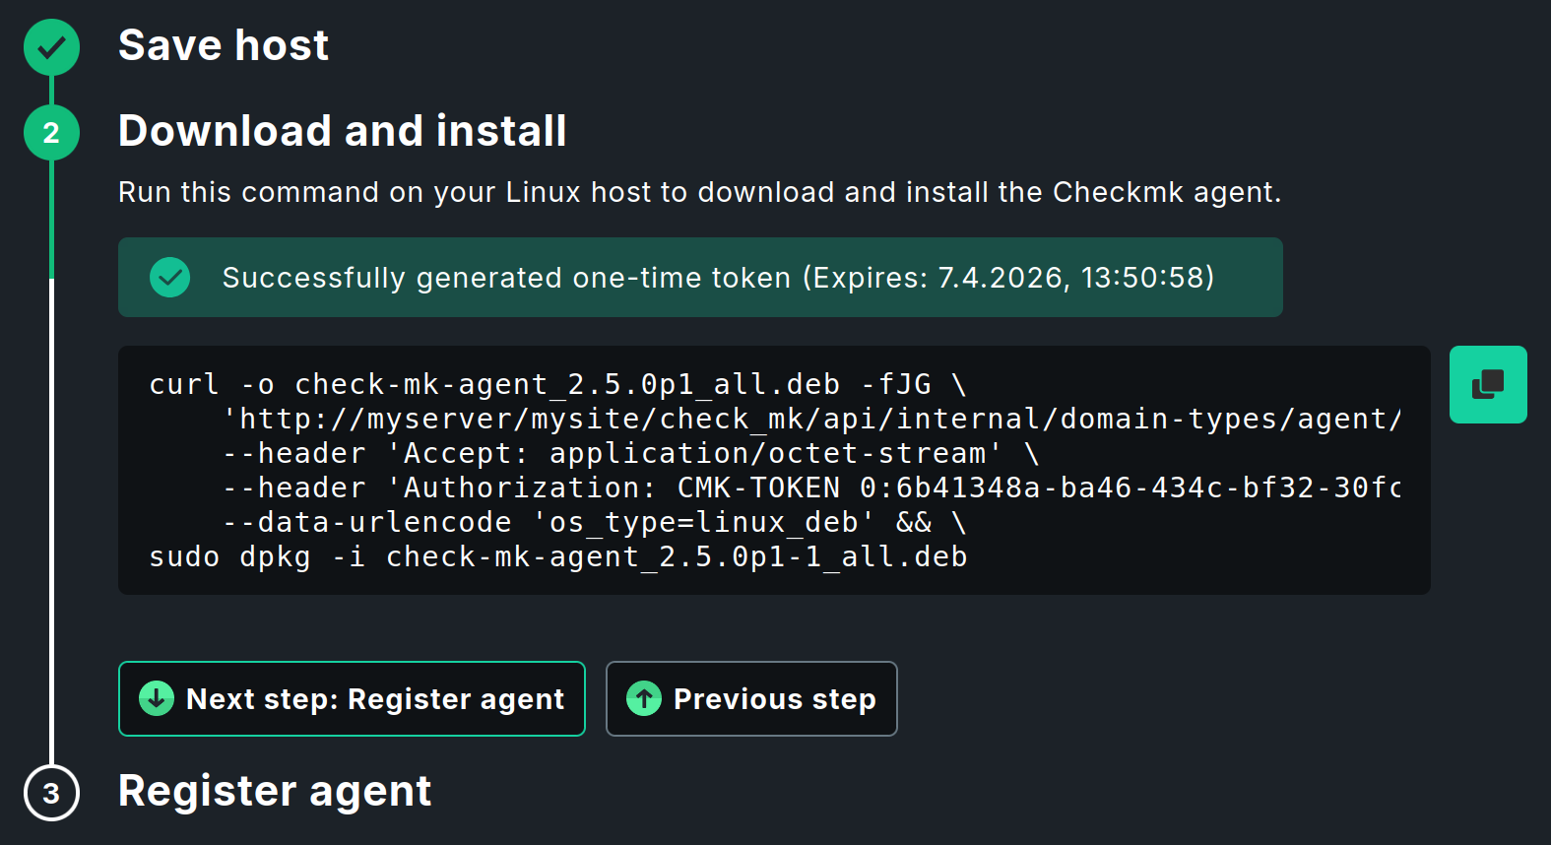
Task: Click the numbered circle for step 2
Action: tap(51, 131)
